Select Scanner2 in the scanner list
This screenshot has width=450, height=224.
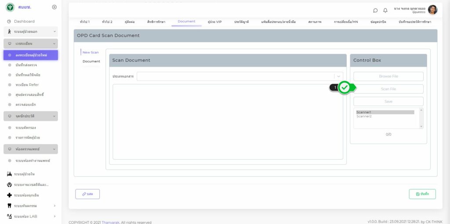[x=364, y=117]
